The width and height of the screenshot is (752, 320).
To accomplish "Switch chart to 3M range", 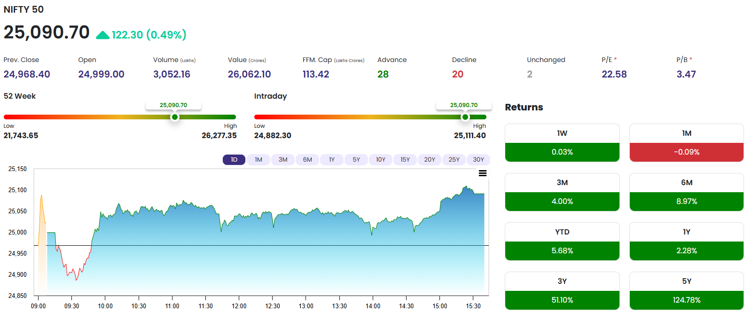I will pos(283,160).
